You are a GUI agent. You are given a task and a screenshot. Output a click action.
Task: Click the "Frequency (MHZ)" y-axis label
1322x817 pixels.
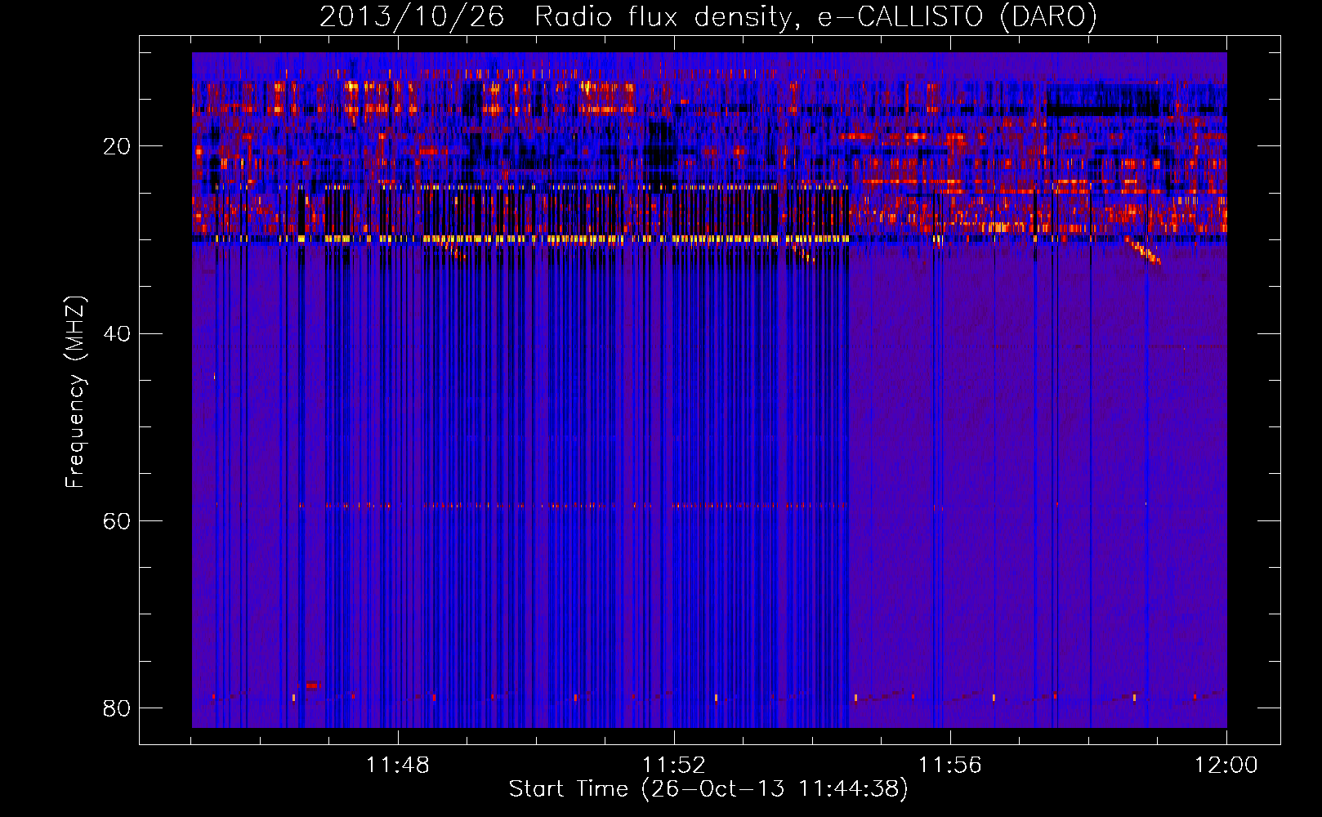coord(75,392)
